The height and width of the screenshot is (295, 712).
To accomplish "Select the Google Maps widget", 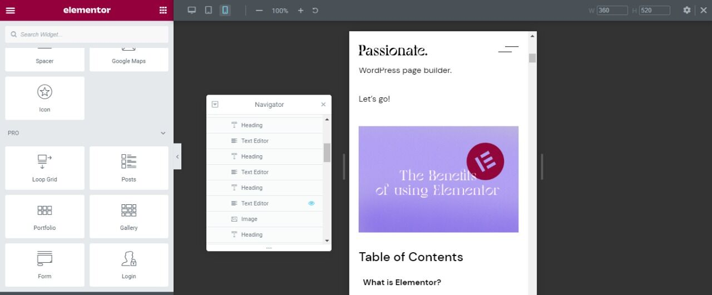I will coord(129,59).
